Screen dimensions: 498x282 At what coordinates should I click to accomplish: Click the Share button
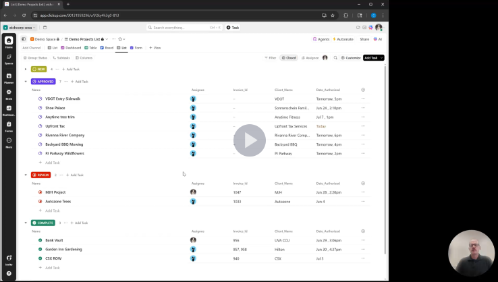click(364, 39)
